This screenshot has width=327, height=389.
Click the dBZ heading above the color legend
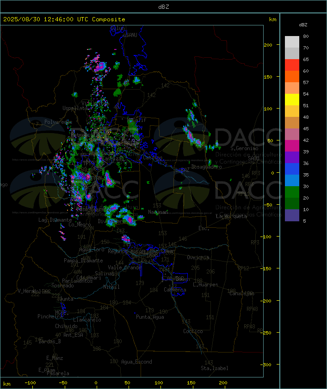[303, 25]
